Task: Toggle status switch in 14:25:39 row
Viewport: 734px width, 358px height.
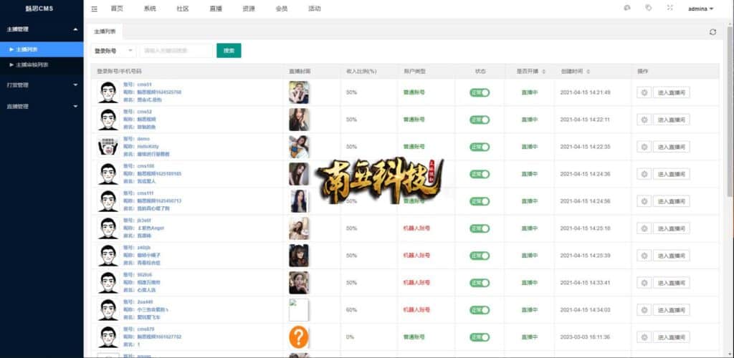Action: [x=480, y=255]
